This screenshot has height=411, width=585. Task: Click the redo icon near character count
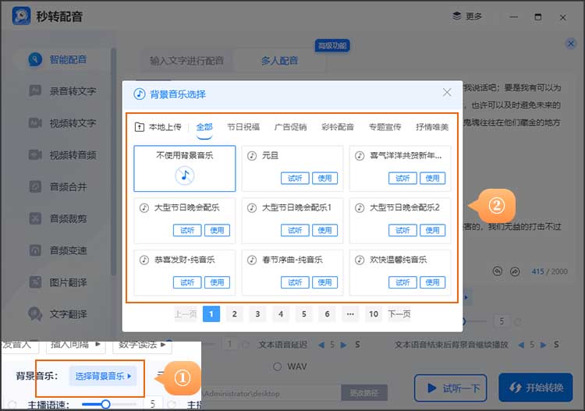515,271
